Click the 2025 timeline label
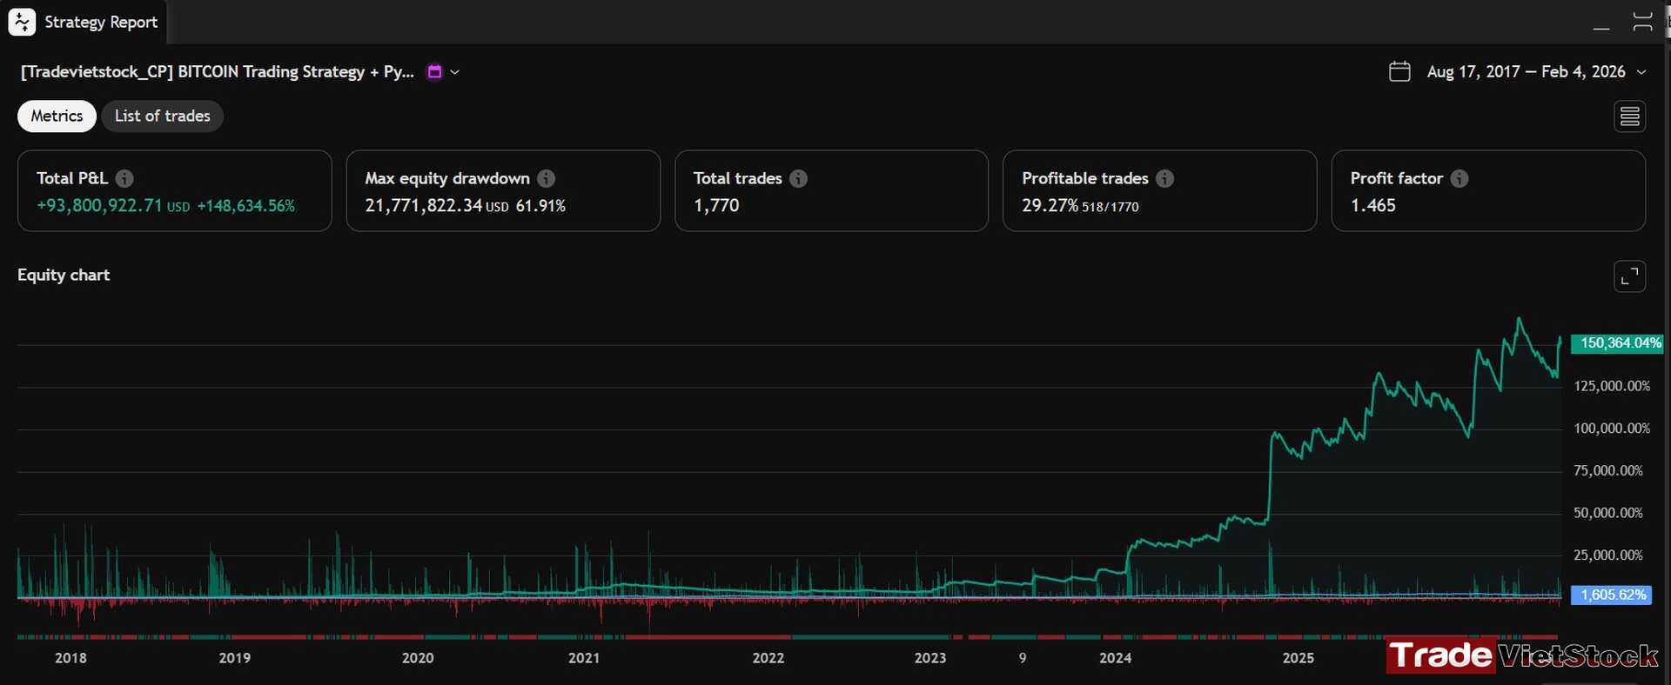 click(1299, 658)
